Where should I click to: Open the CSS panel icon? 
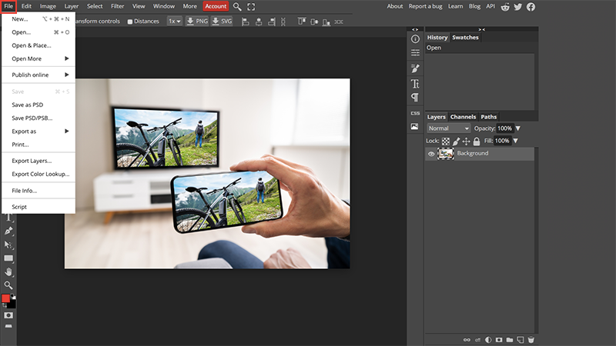[415, 113]
